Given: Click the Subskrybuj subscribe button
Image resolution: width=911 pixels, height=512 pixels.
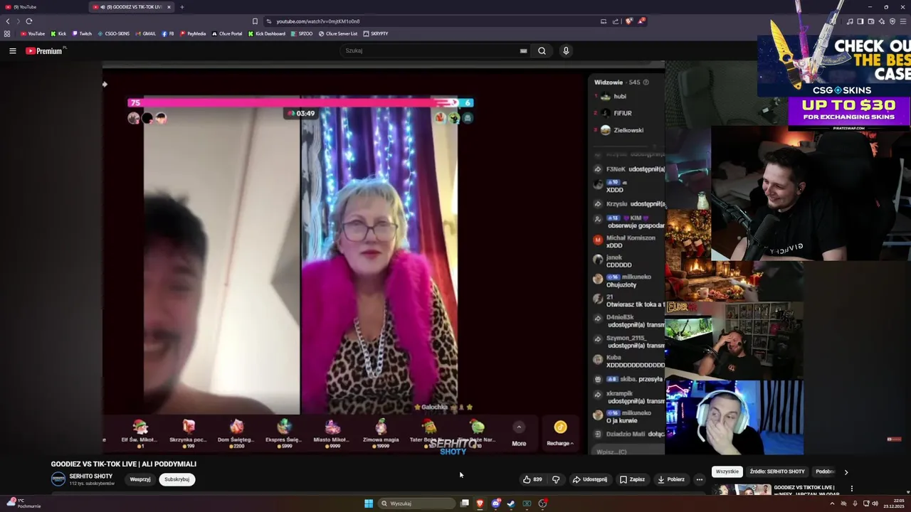Looking at the screenshot, I should pyautogui.click(x=177, y=479).
